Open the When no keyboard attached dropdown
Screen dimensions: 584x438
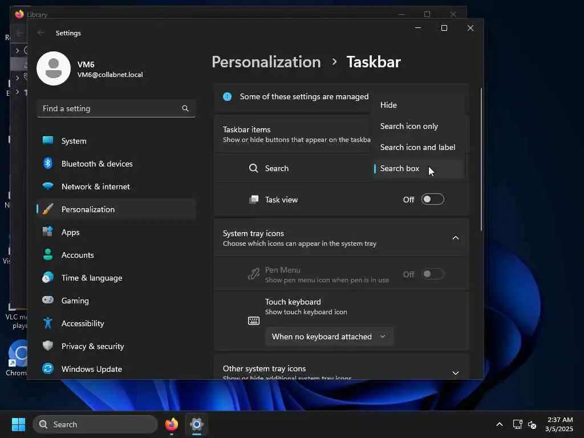pyautogui.click(x=329, y=336)
